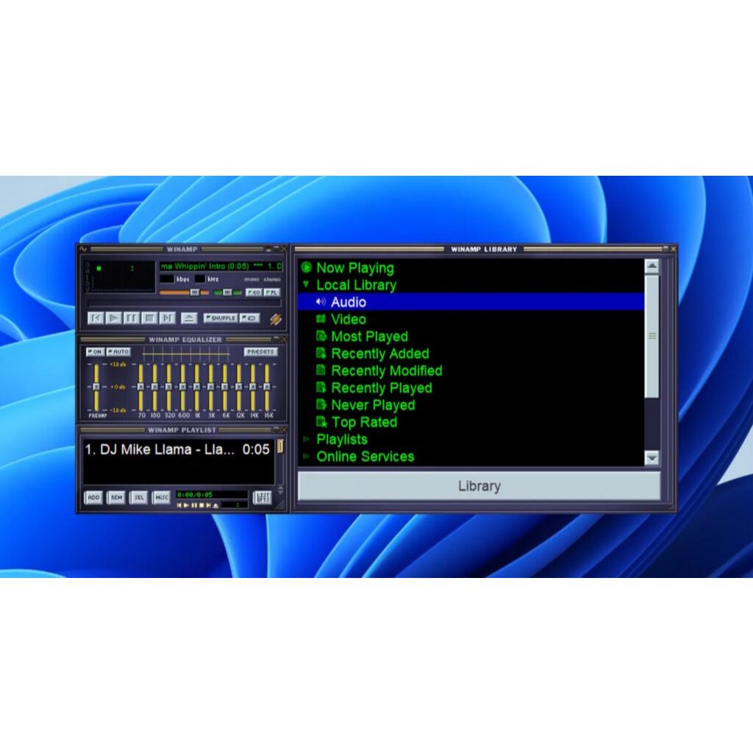Open the Recently Added view

tap(380, 354)
